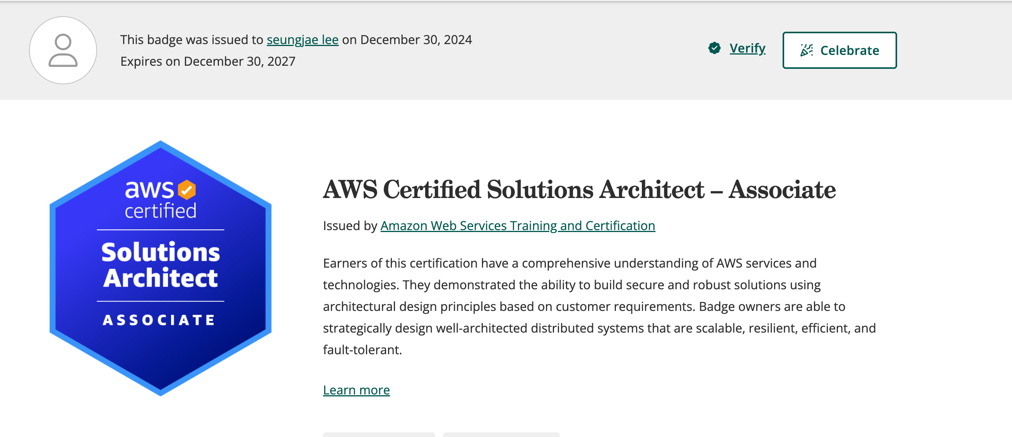Click the Verify link
The width and height of the screenshot is (1012, 437).
click(747, 48)
